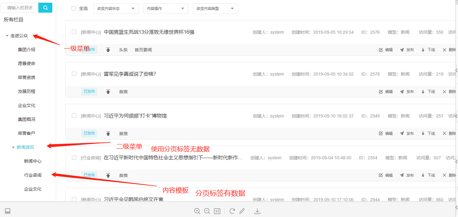Click the magnifier search button in sidebar
This screenshot has height=217, width=458.
click(45, 7)
